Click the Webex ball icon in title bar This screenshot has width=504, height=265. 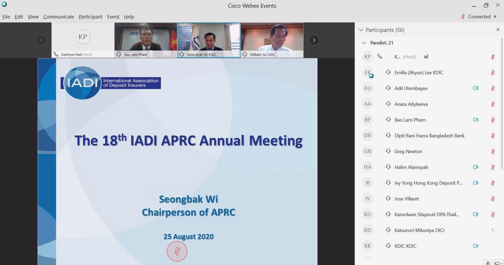(x=4, y=4)
